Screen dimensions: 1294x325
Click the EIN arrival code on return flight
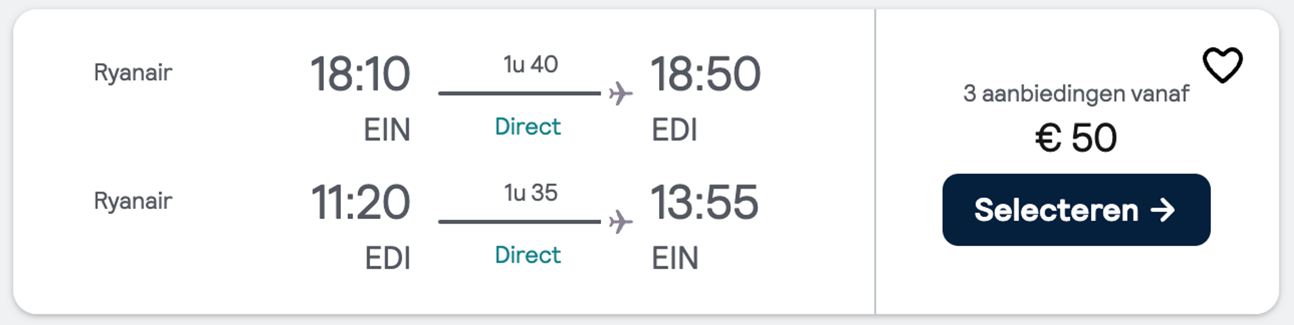point(675,258)
